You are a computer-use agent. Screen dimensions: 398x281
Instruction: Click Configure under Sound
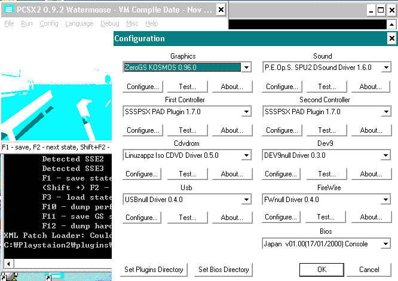(x=281, y=87)
